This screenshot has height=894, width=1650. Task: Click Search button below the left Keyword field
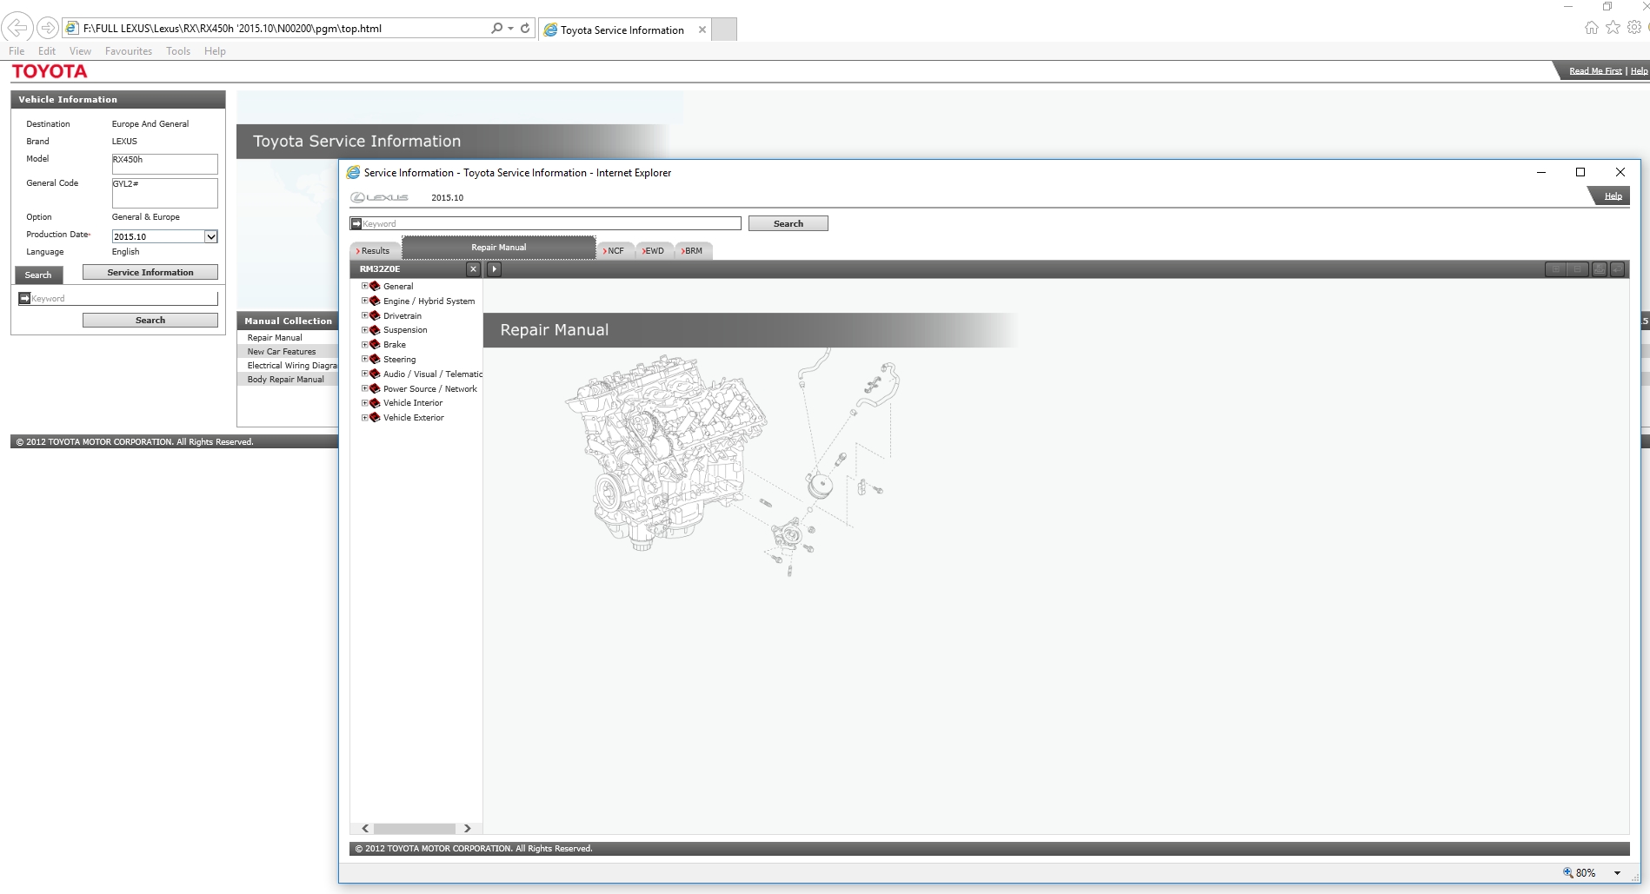(x=150, y=320)
